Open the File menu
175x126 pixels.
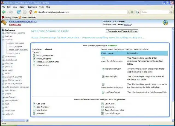click(x=3, y=7)
